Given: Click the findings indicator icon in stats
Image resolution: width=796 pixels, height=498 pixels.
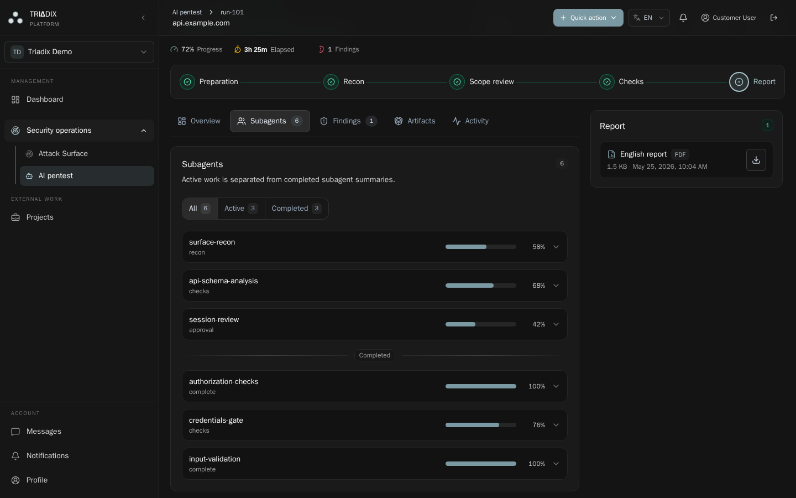Looking at the screenshot, I should coord(321,49).
